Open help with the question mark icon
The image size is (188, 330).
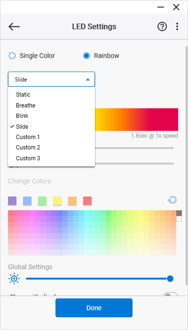coord(162,27)
